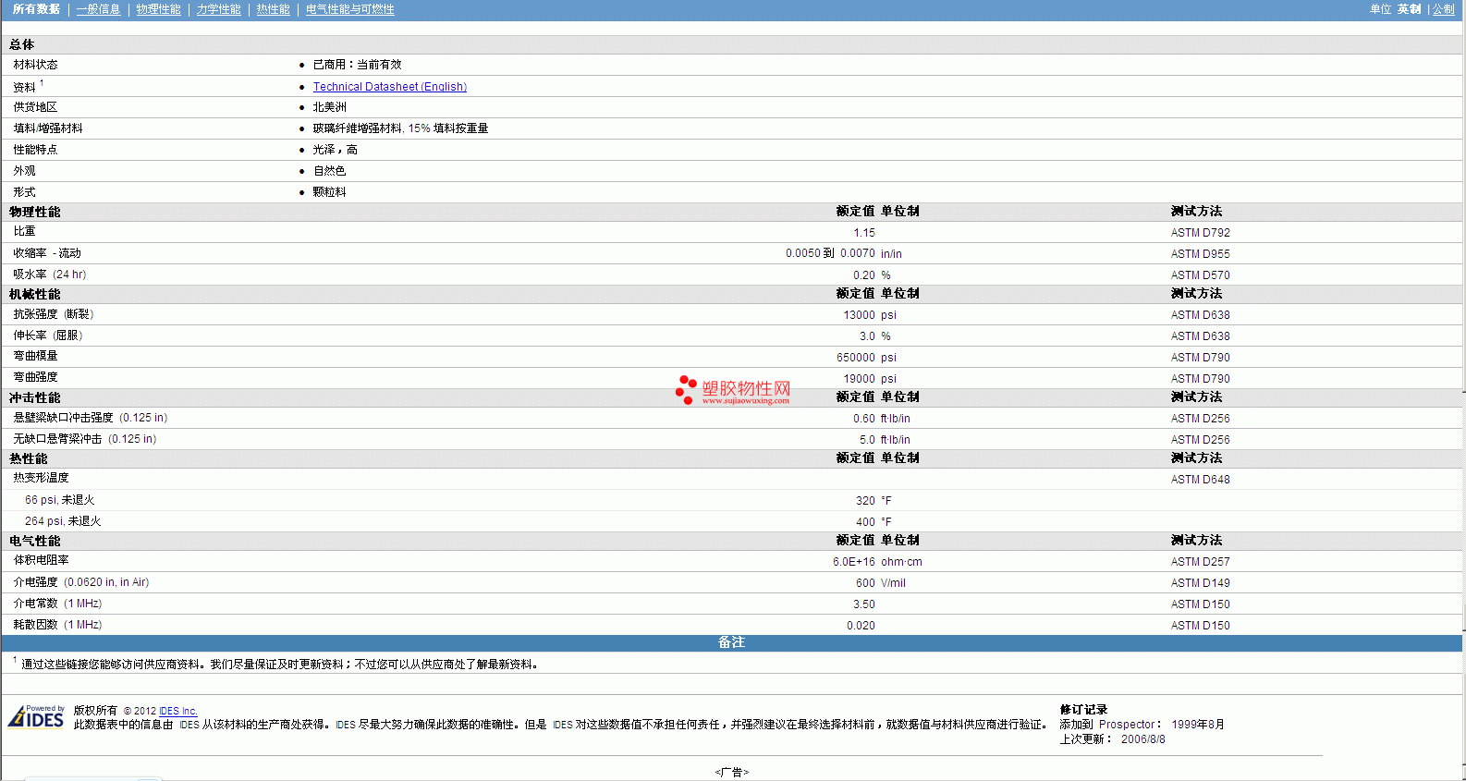
Task: Click the 收缩率 - 流动 row label
Action: tap(47, 253)
